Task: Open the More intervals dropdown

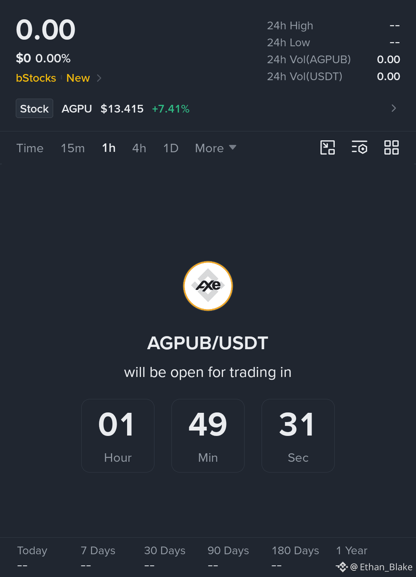Action: click(x=216, y=148)
